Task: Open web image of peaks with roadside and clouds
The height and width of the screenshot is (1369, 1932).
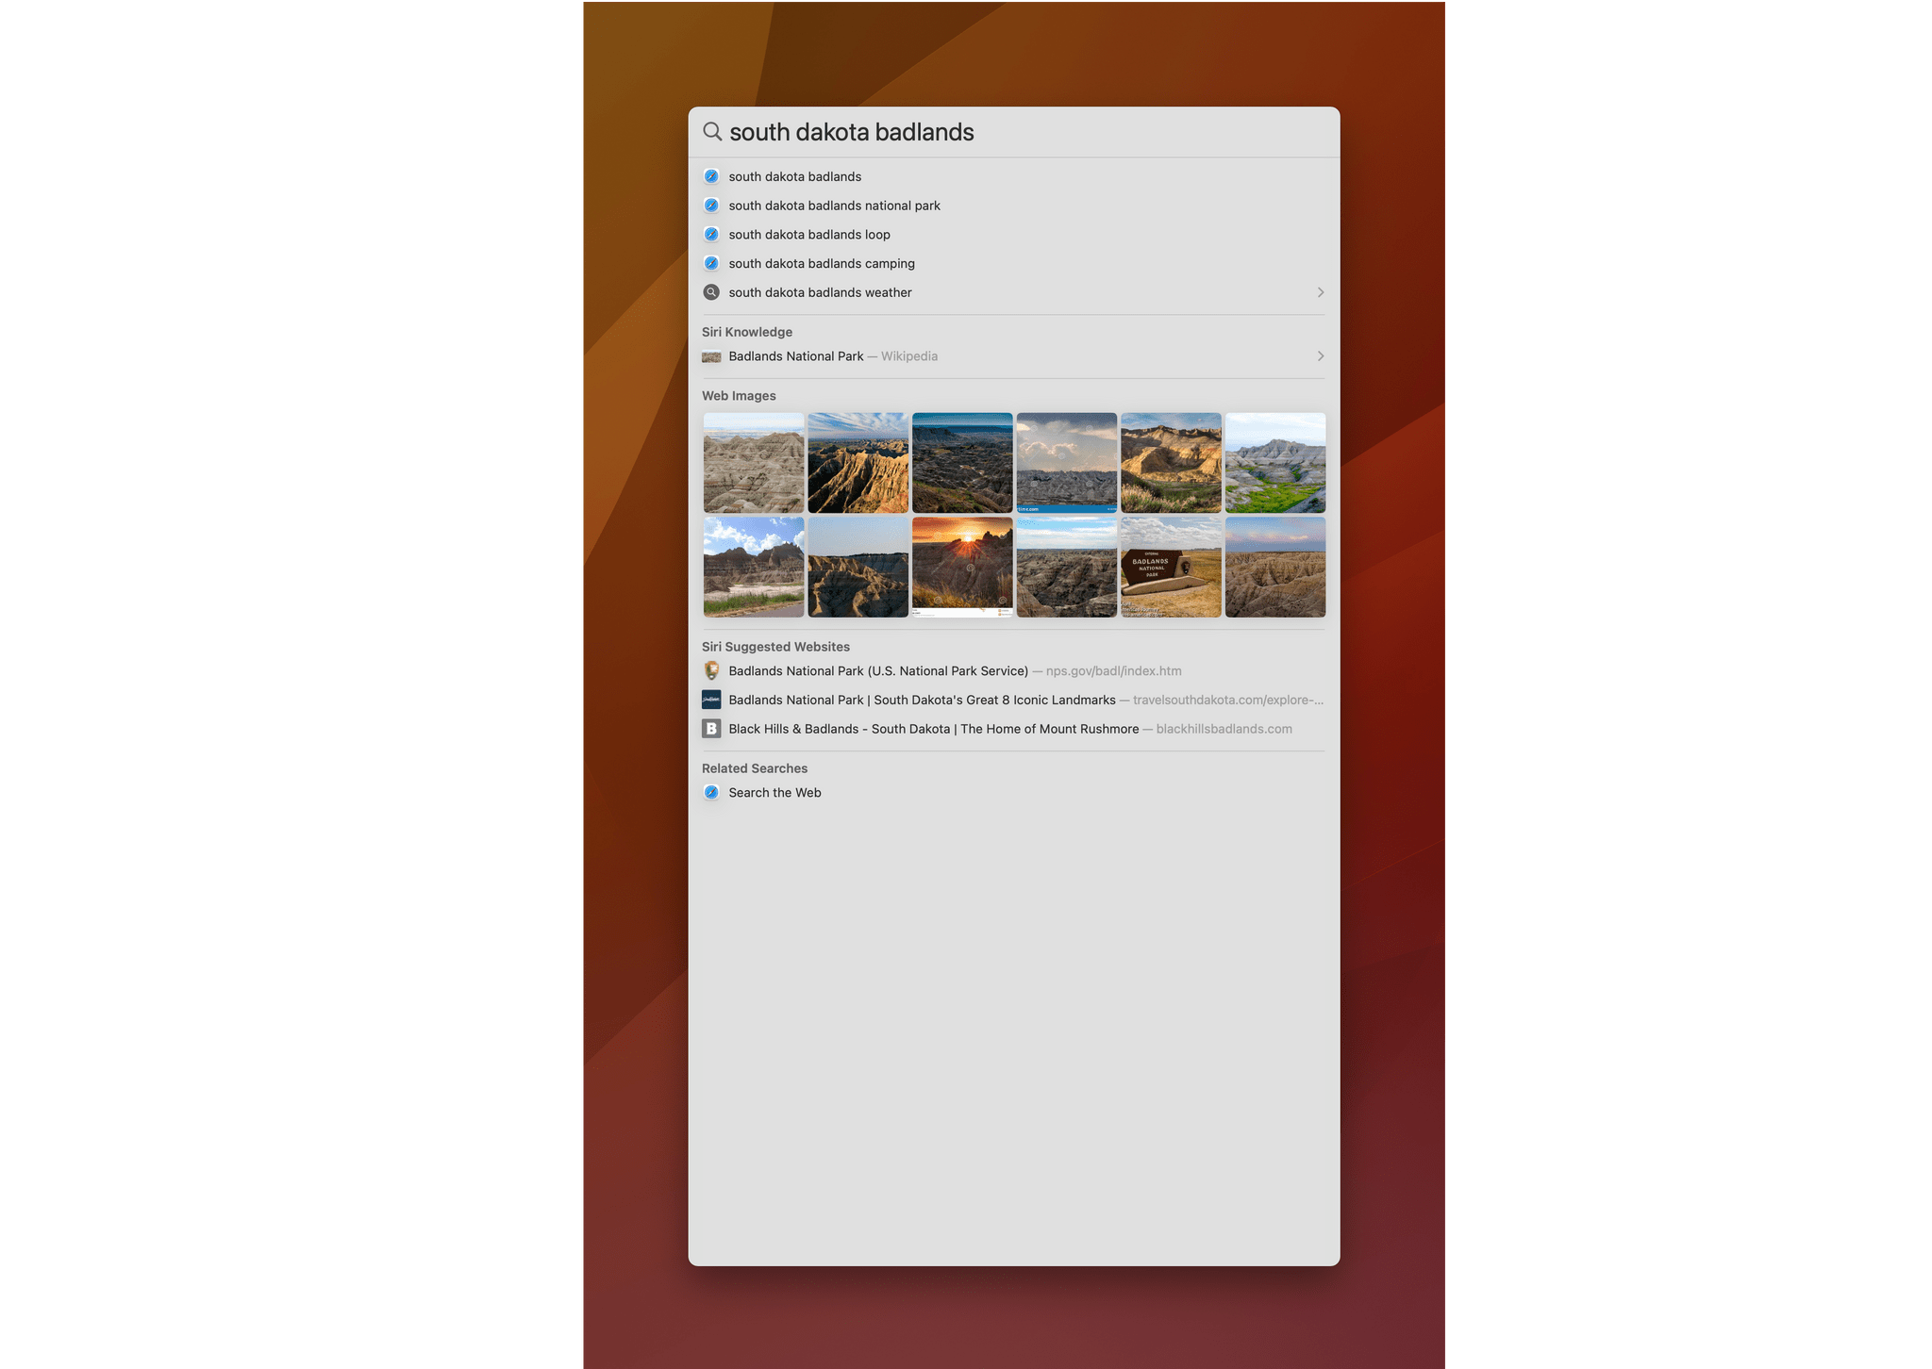Action: click(754, 568)
